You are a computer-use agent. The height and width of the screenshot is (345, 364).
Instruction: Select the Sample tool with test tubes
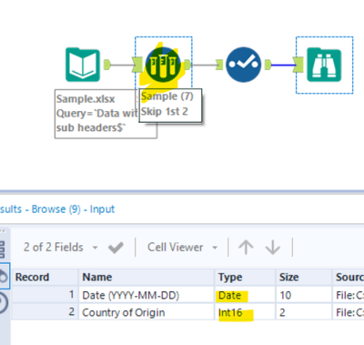163,65
